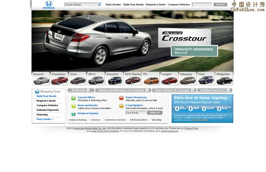Select the Crosstour car thumbnail
Viewport: 266px width, 172px height.
coord(59,78)
